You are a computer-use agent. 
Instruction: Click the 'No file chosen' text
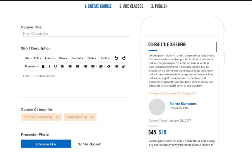89,144
